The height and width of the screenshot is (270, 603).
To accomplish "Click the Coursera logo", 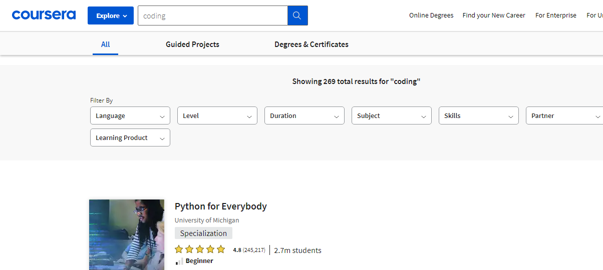I will [44, 15].
